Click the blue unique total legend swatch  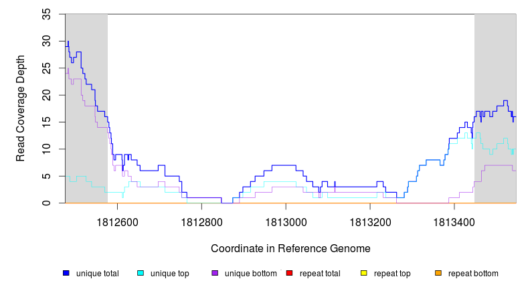pos(66,274)
